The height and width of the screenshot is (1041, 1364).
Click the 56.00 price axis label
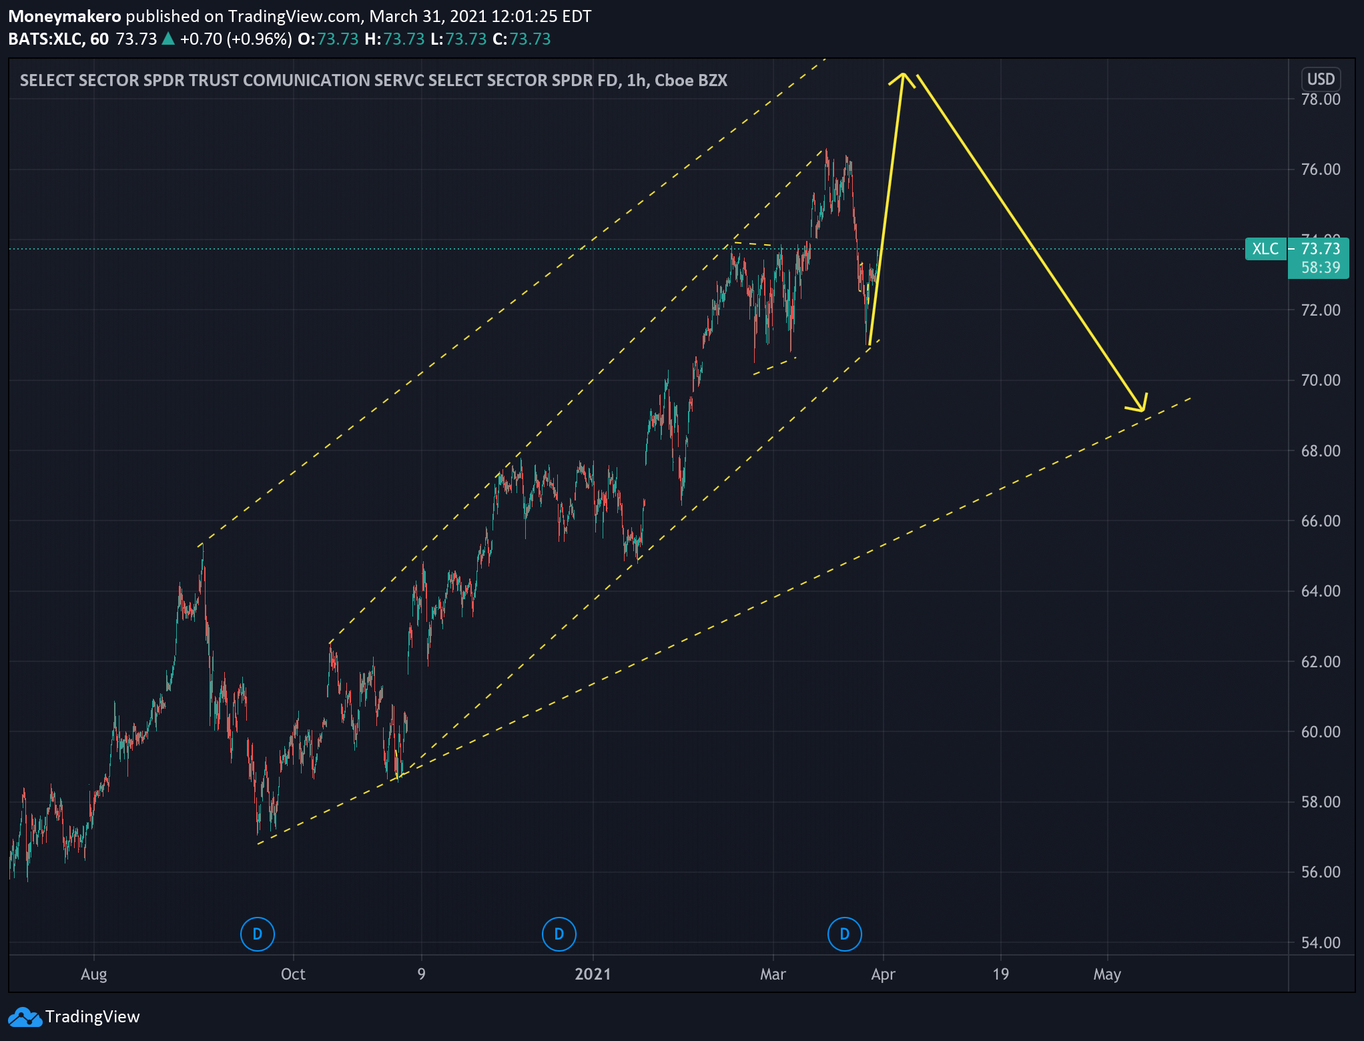point(1321,872)
